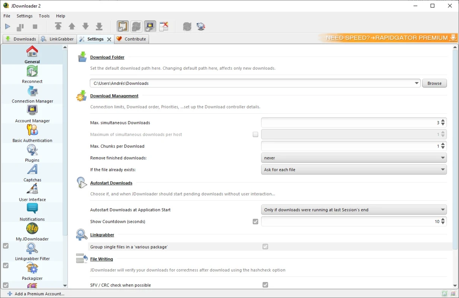Move selection up one position
459x298 pixels.
coord(72,26)
